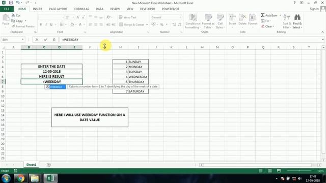Click the macro recording icon in status bar

pyautogui.click(x=16, y=171)
